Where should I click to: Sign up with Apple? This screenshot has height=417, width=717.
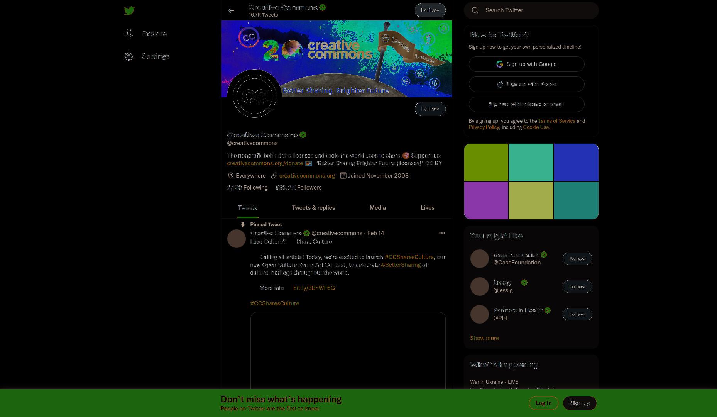(527, 84)
